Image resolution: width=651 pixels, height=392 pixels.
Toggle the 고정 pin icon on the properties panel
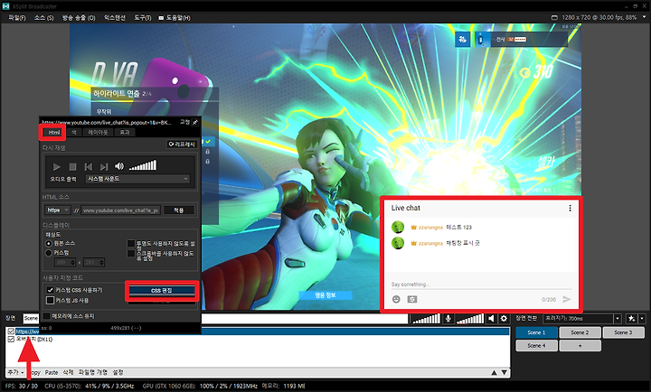(194, 122)
